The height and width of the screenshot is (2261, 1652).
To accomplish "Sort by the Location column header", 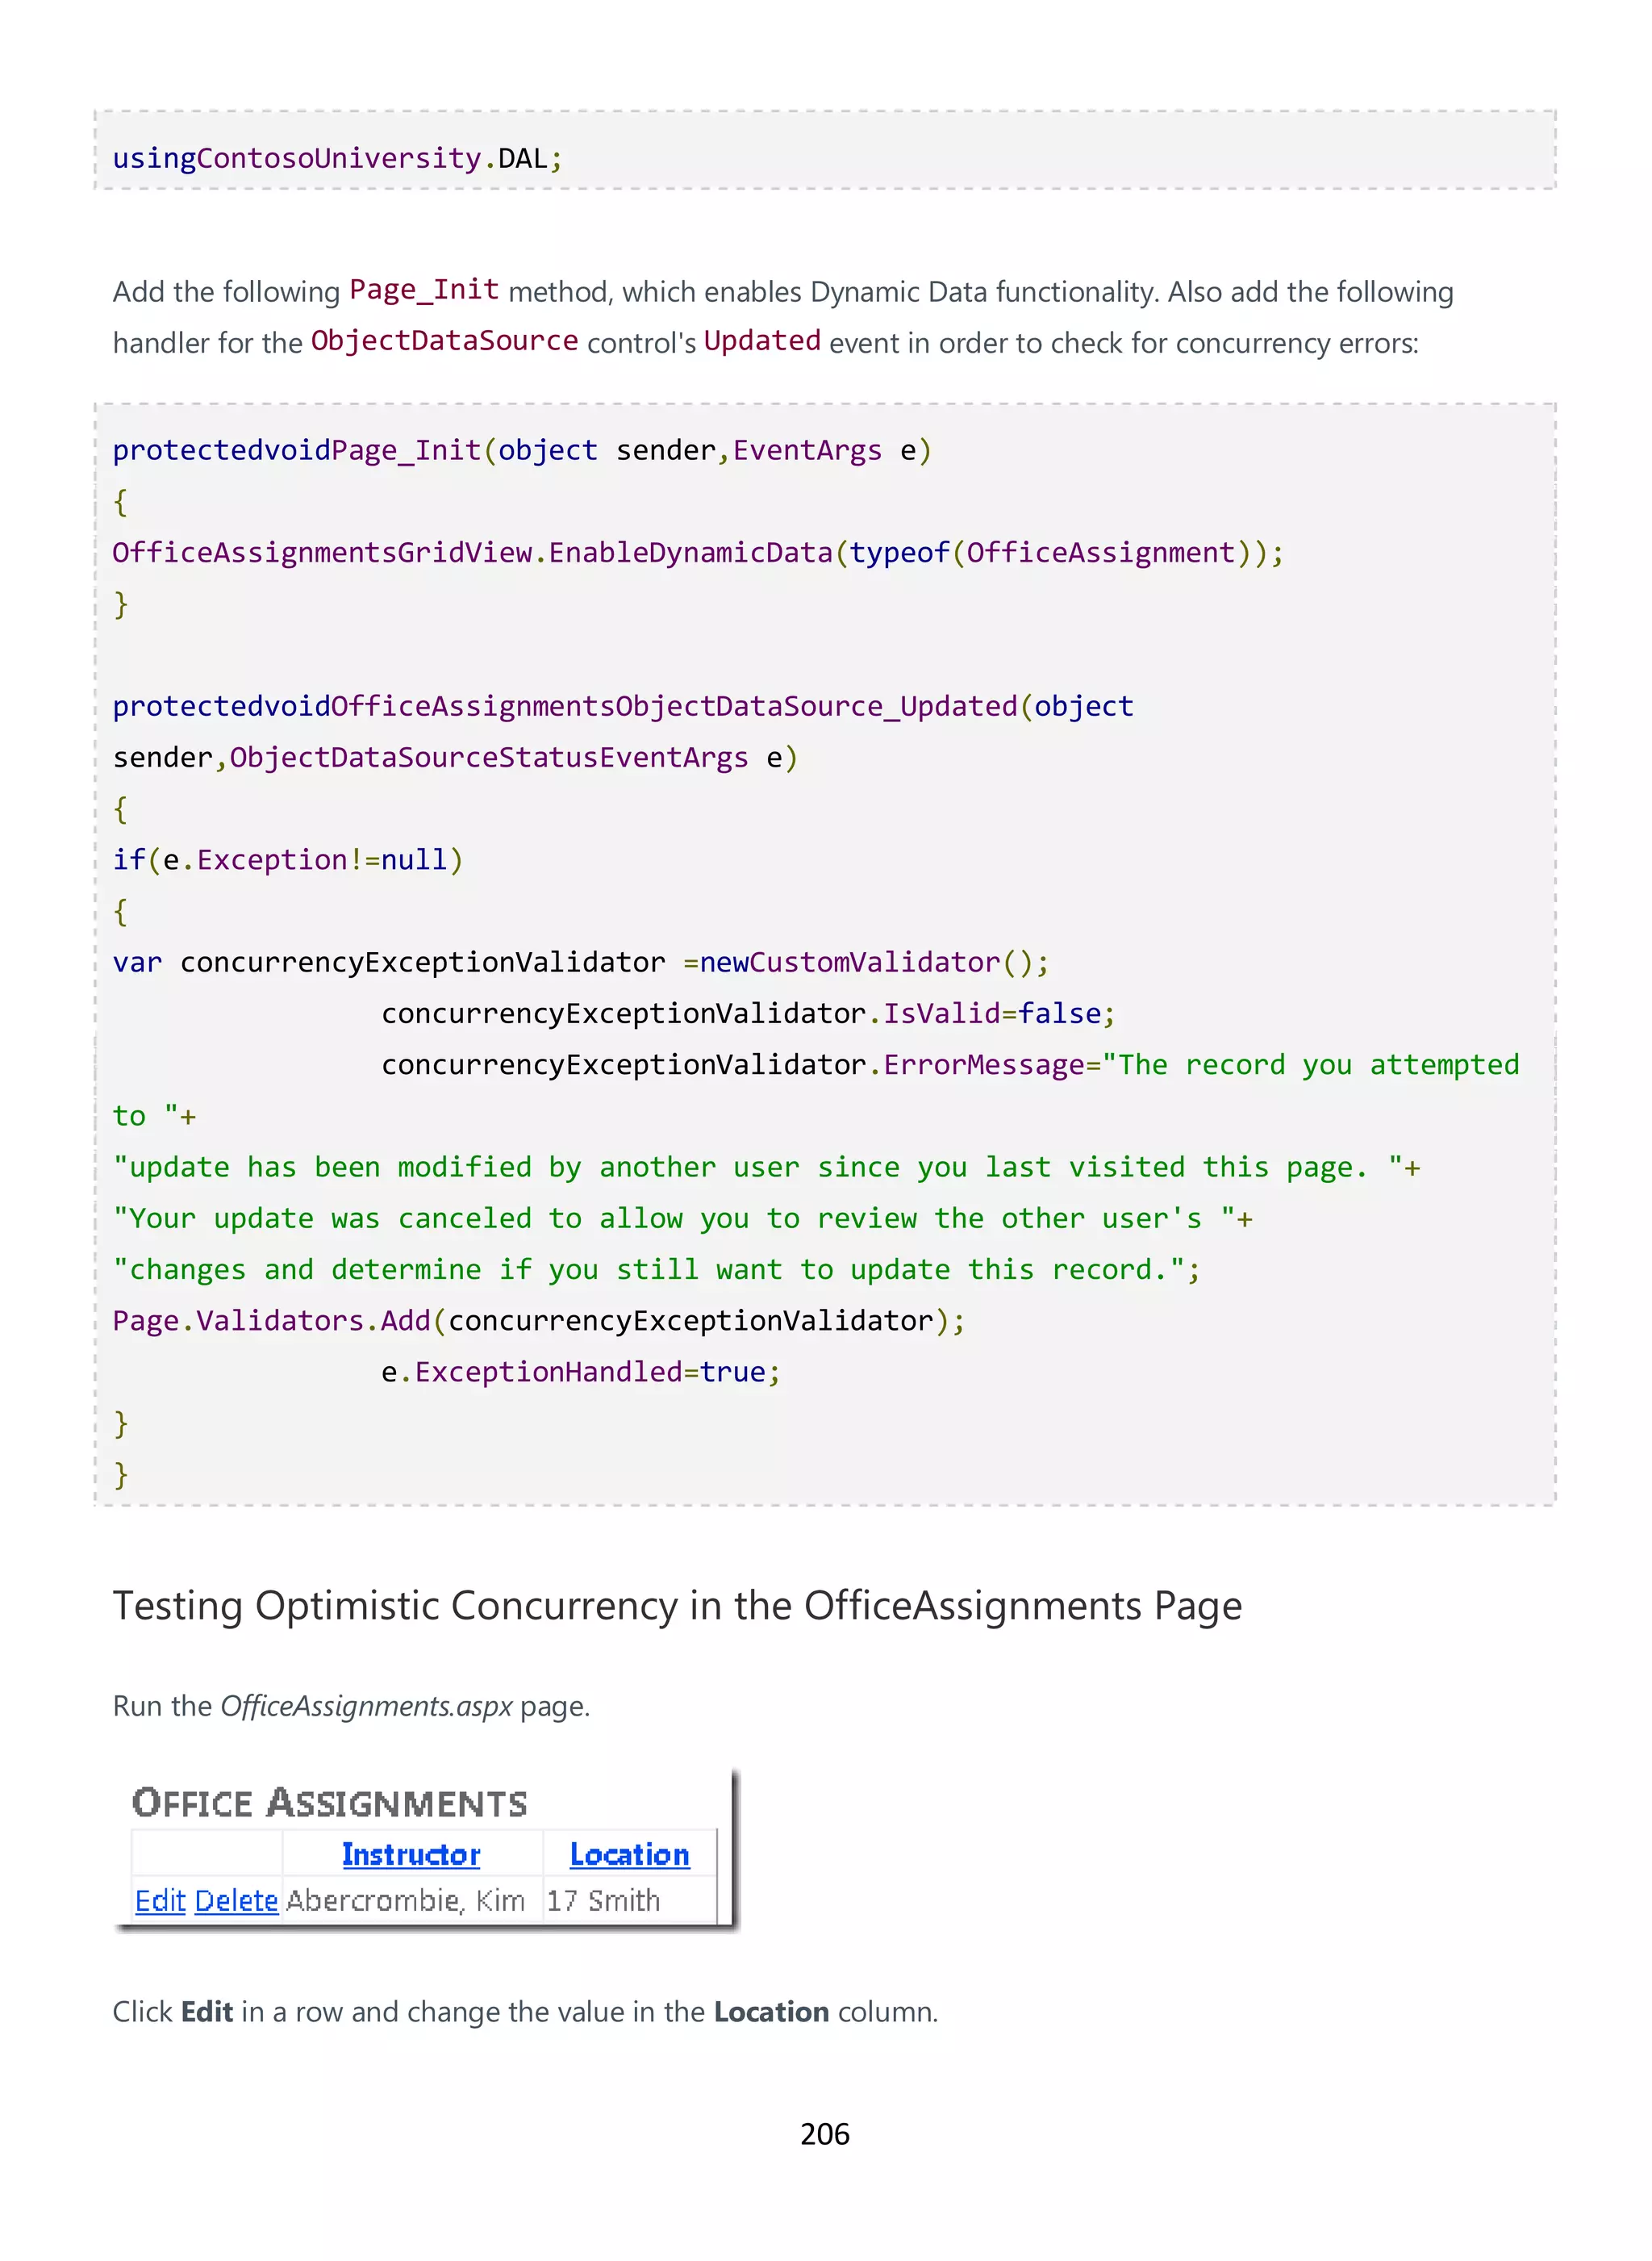I will (x=630, y=1854).
